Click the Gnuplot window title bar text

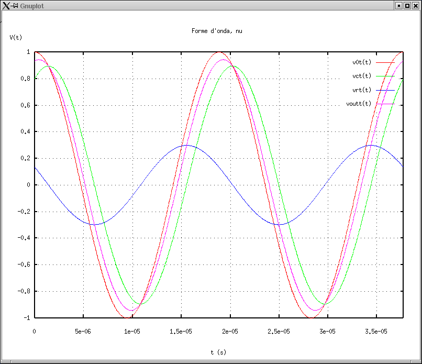tap(32, 6)
